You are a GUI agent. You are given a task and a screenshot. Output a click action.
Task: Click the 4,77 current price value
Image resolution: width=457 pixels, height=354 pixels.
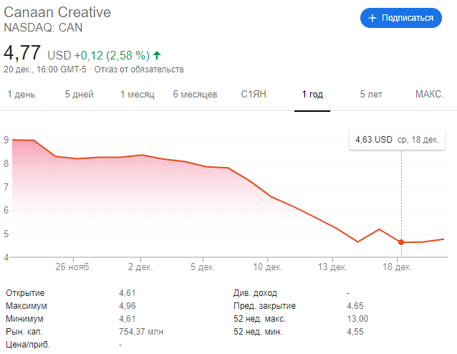tap(22, 54)
